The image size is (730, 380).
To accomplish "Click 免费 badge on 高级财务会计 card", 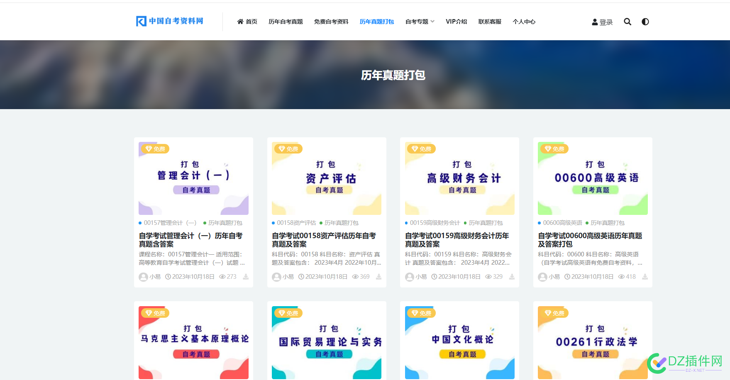I will [x=422, y=149].
